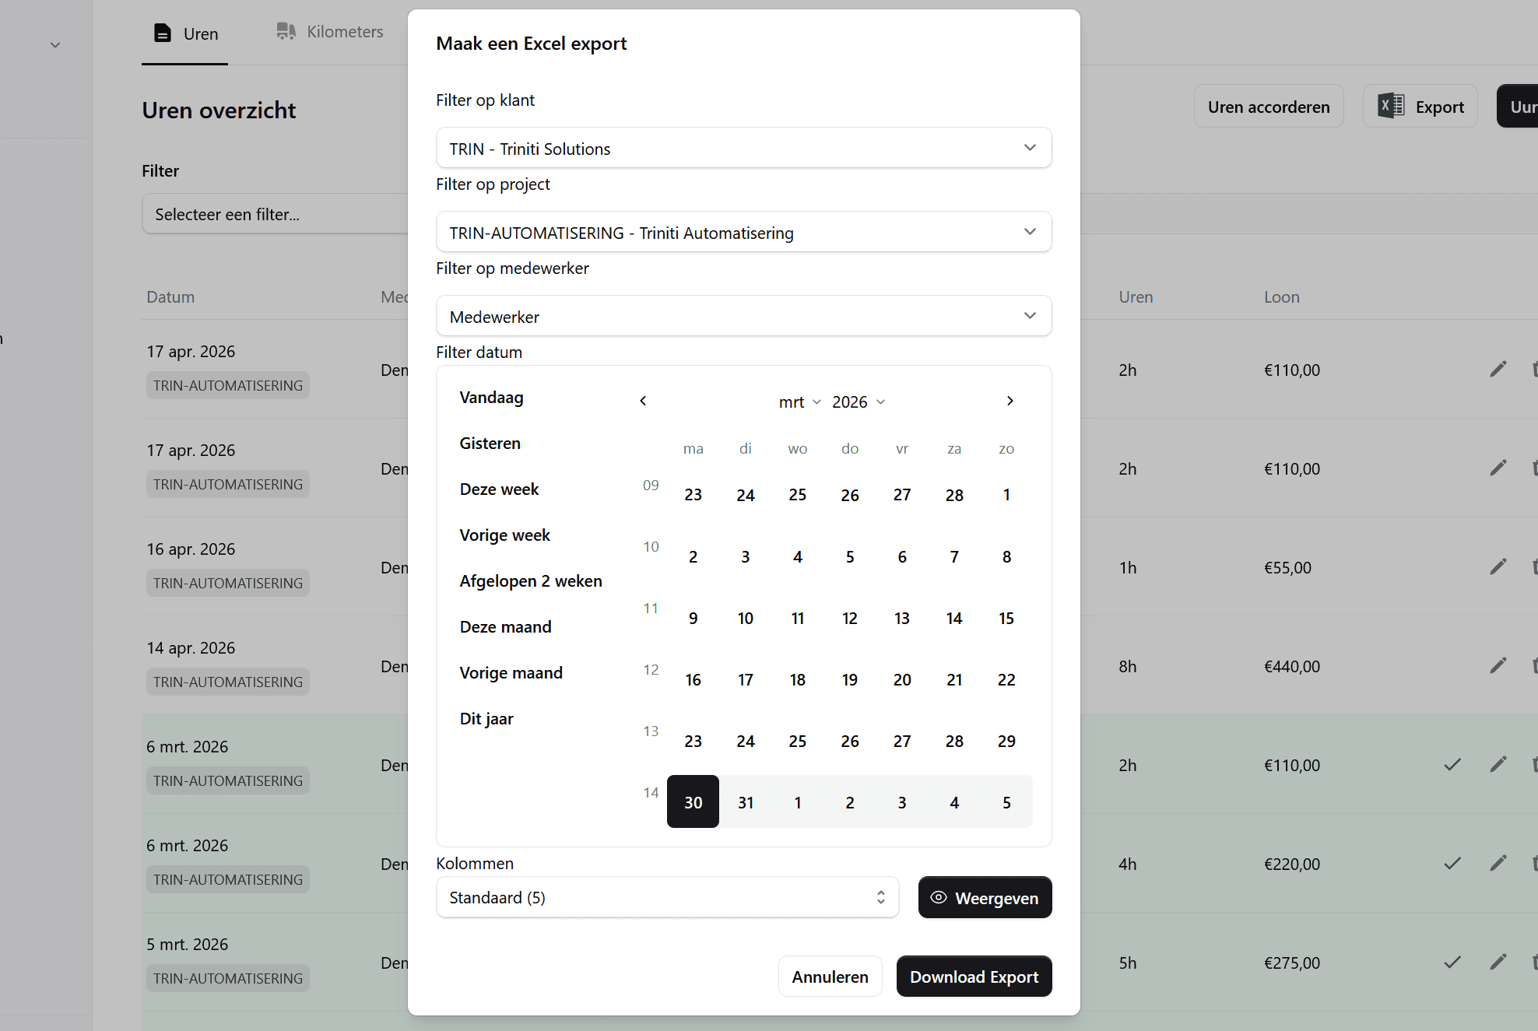
Task: Toggle the approval checkmark on the 2h entry of 6 mrt. 2026
Action: pos(1451,764)
